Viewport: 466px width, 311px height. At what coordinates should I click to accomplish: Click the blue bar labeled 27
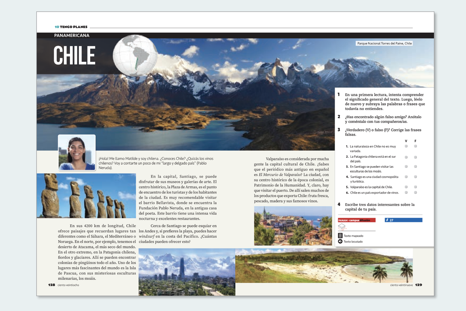coord(403,220)
